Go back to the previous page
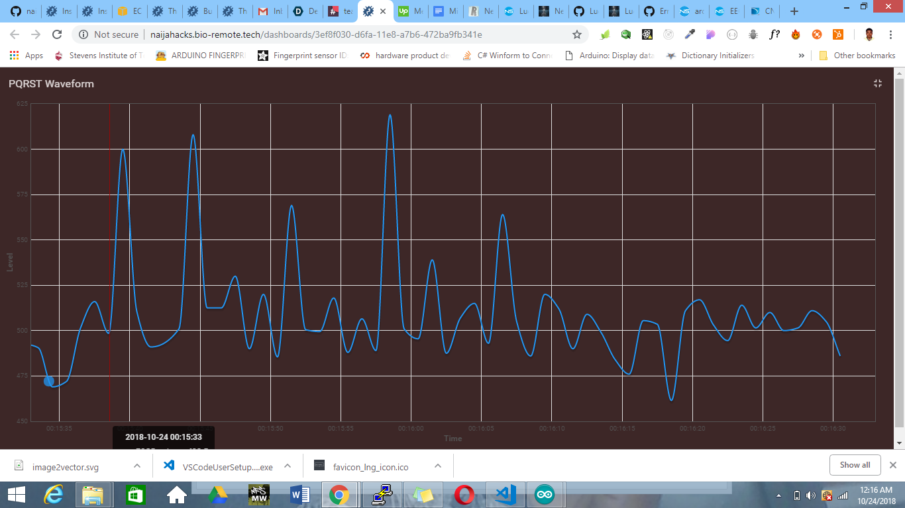 15,34
